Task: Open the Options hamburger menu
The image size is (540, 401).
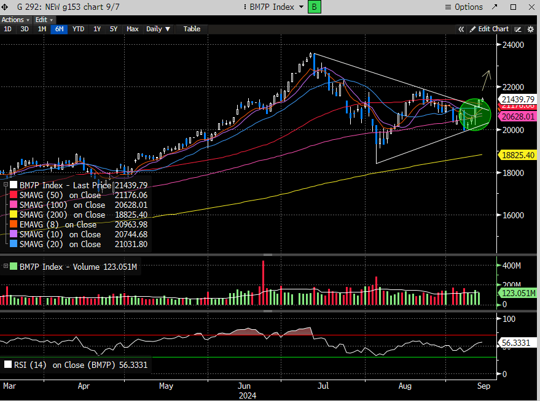Action: tap(464, 7)
